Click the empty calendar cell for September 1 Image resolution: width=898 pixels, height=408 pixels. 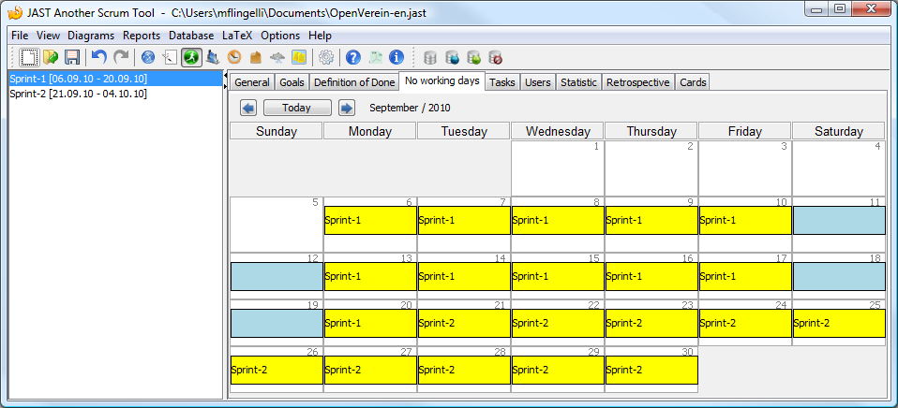558,168
